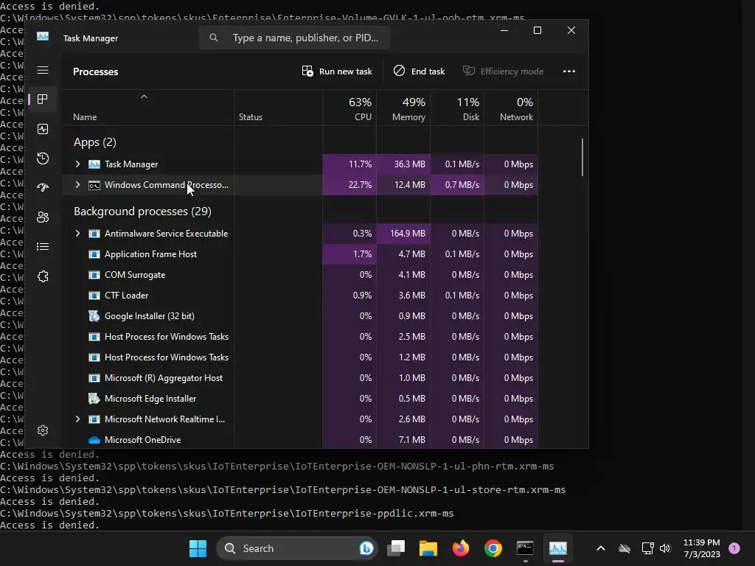Click the 2.5 MB memory cell
The width and height of the screenshot is (755, 566).
(403, 337)
